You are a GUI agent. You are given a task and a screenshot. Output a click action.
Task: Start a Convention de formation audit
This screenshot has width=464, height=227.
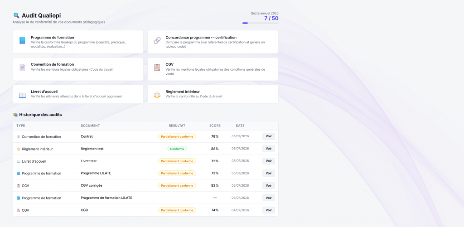(x=78, y=69)
